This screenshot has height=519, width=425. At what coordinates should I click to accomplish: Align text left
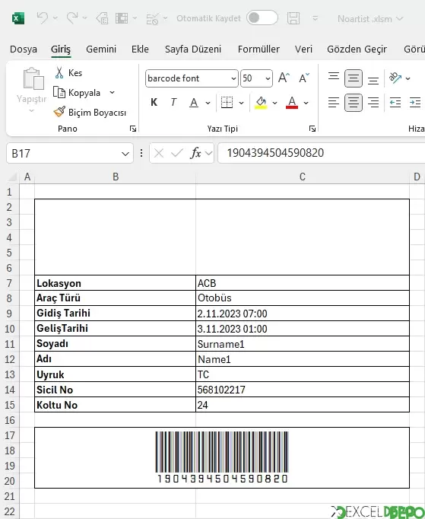[334, 103]
